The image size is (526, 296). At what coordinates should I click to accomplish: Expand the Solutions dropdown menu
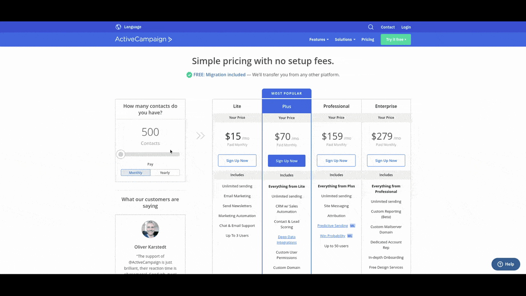(345, 39)
